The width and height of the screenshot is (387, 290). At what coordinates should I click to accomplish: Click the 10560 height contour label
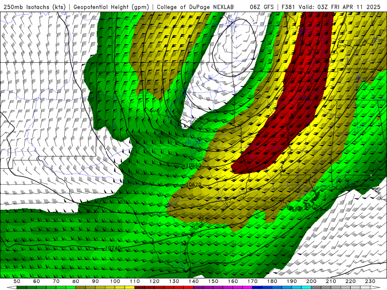(193, 165)
